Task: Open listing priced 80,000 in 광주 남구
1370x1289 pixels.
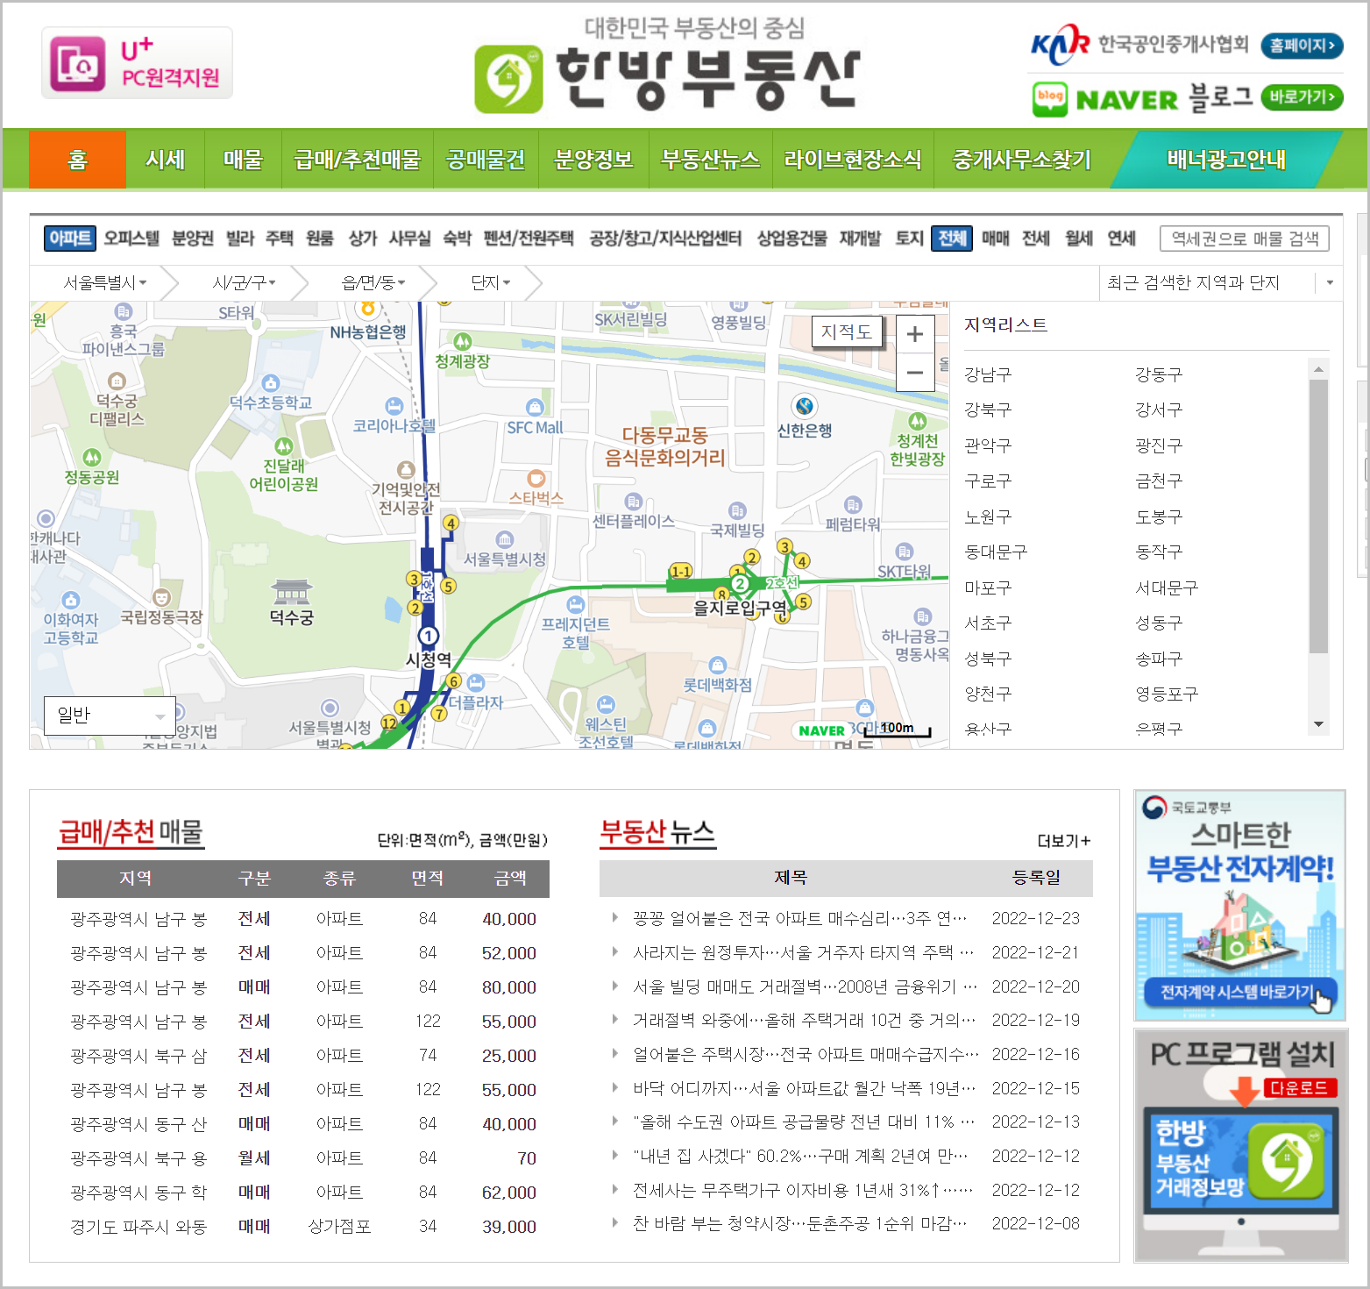Action: (303, 987)
